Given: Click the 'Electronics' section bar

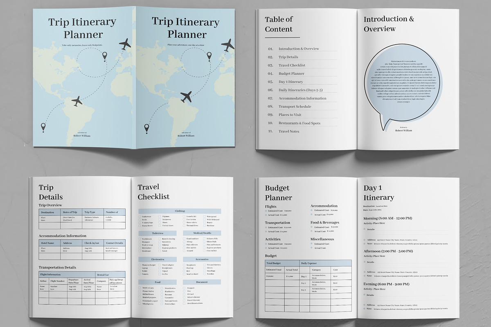Looking at the screenshot, I should [x=158, y=259].
